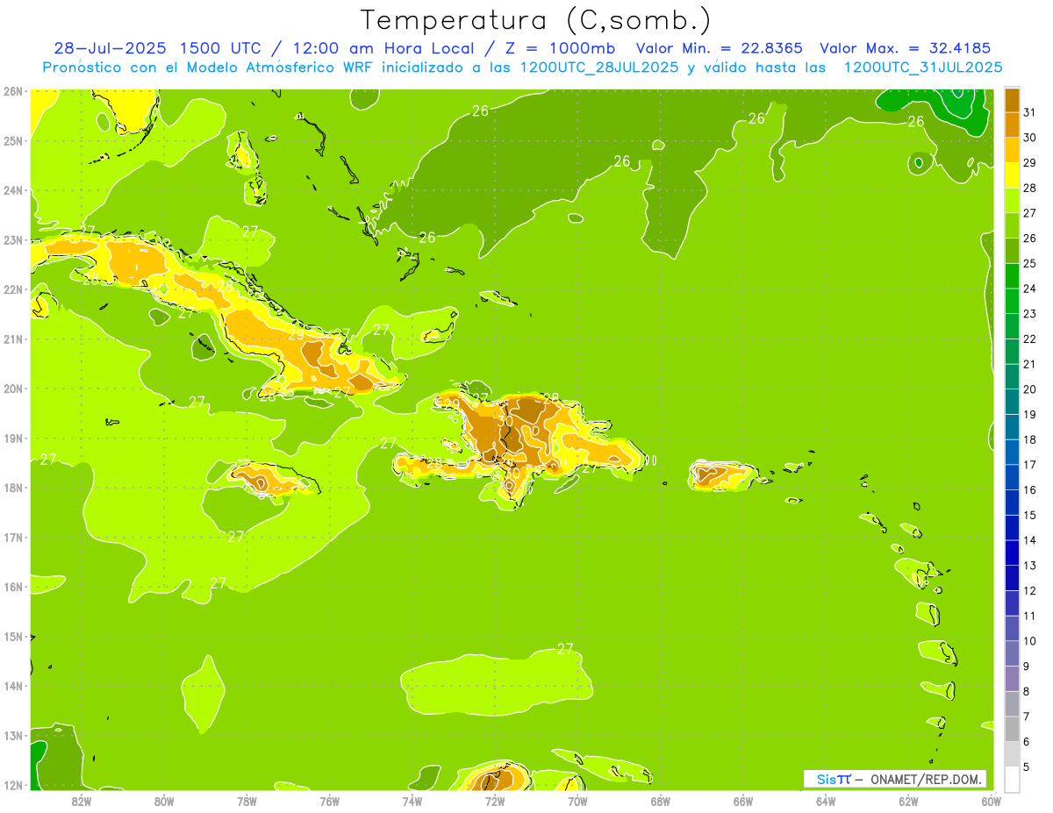This screenshot has height=813, width=1053.
Task: Click "Pronóstico con el Modelo Atmósferico WRF" text
Action: pos(211,68)
